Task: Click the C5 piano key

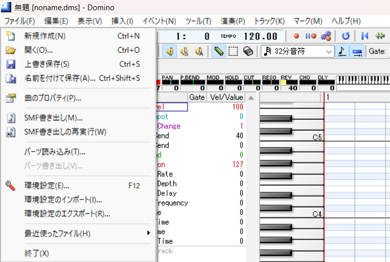Action: pos(308,137)
